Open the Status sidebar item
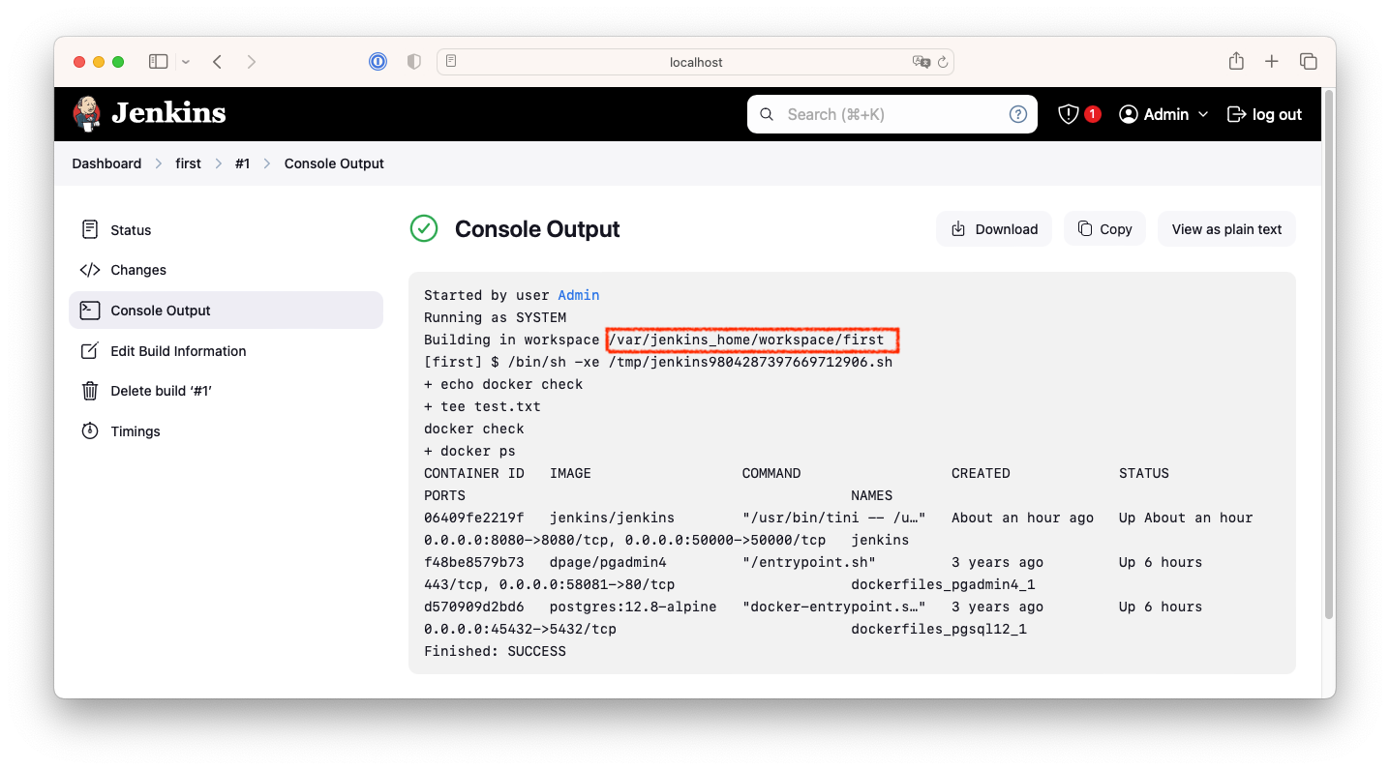This screenshot has height=770, width=1390. tap(226, 229)
